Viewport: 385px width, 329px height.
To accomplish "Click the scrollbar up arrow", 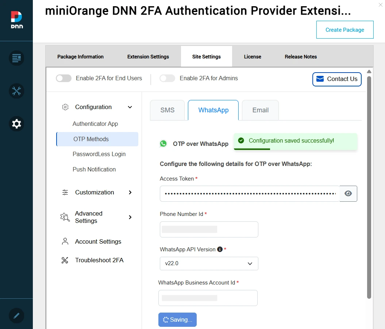I will tap(369, 71).
